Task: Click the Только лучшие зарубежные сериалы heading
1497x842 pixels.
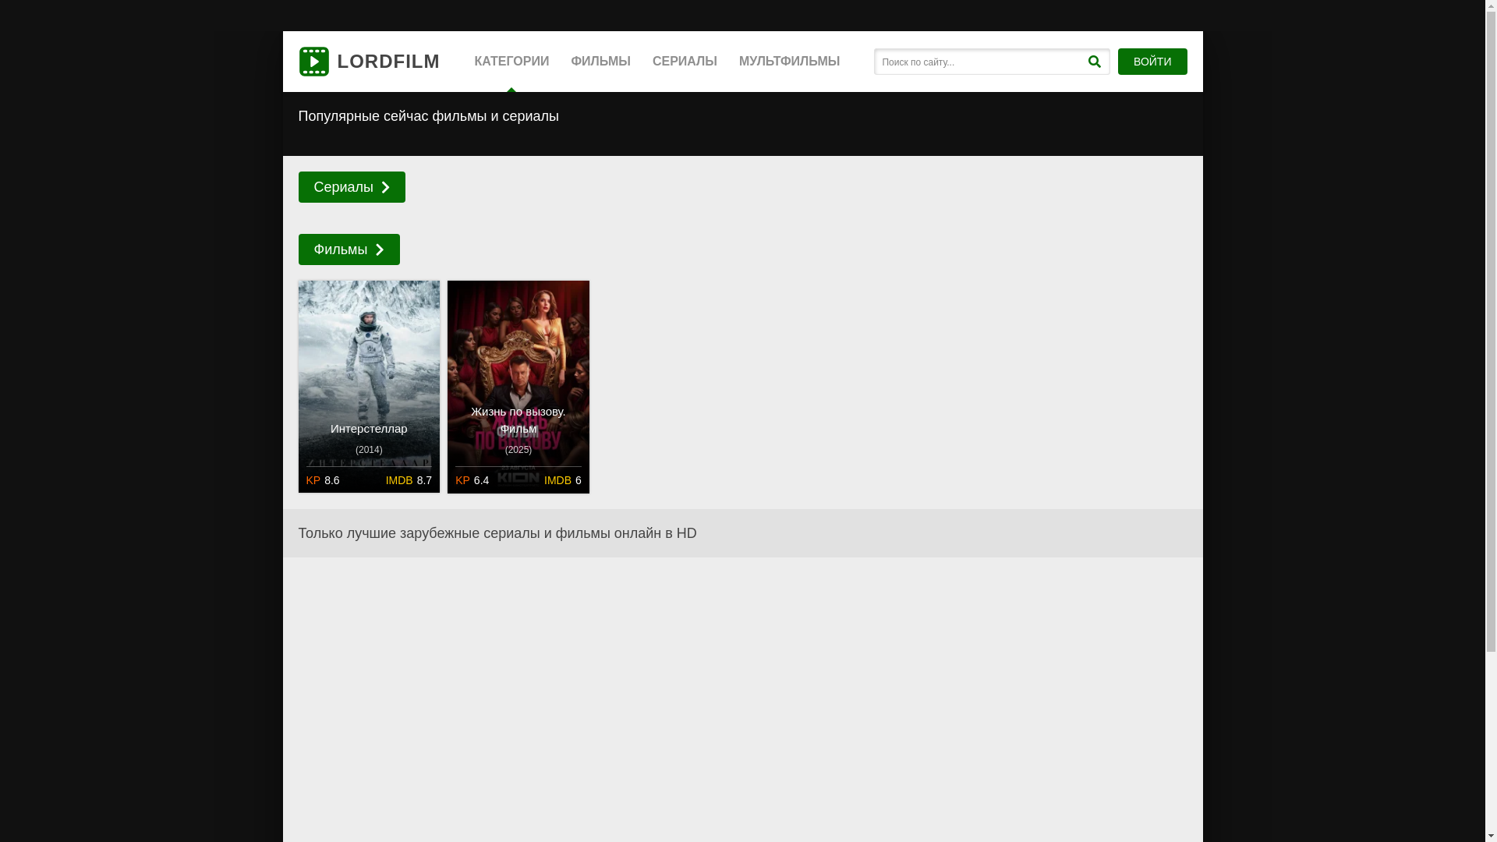Action: [x=497, y=533]
